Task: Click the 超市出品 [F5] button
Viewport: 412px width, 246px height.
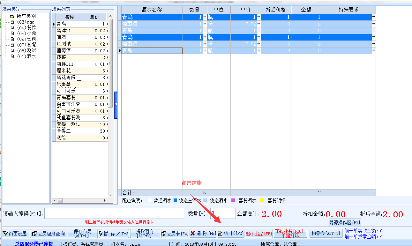Action: pos(259,234)
